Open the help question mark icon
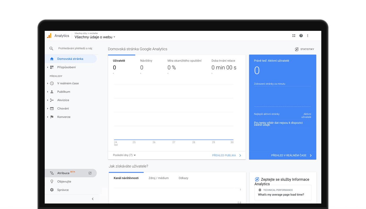 point(301,36)
